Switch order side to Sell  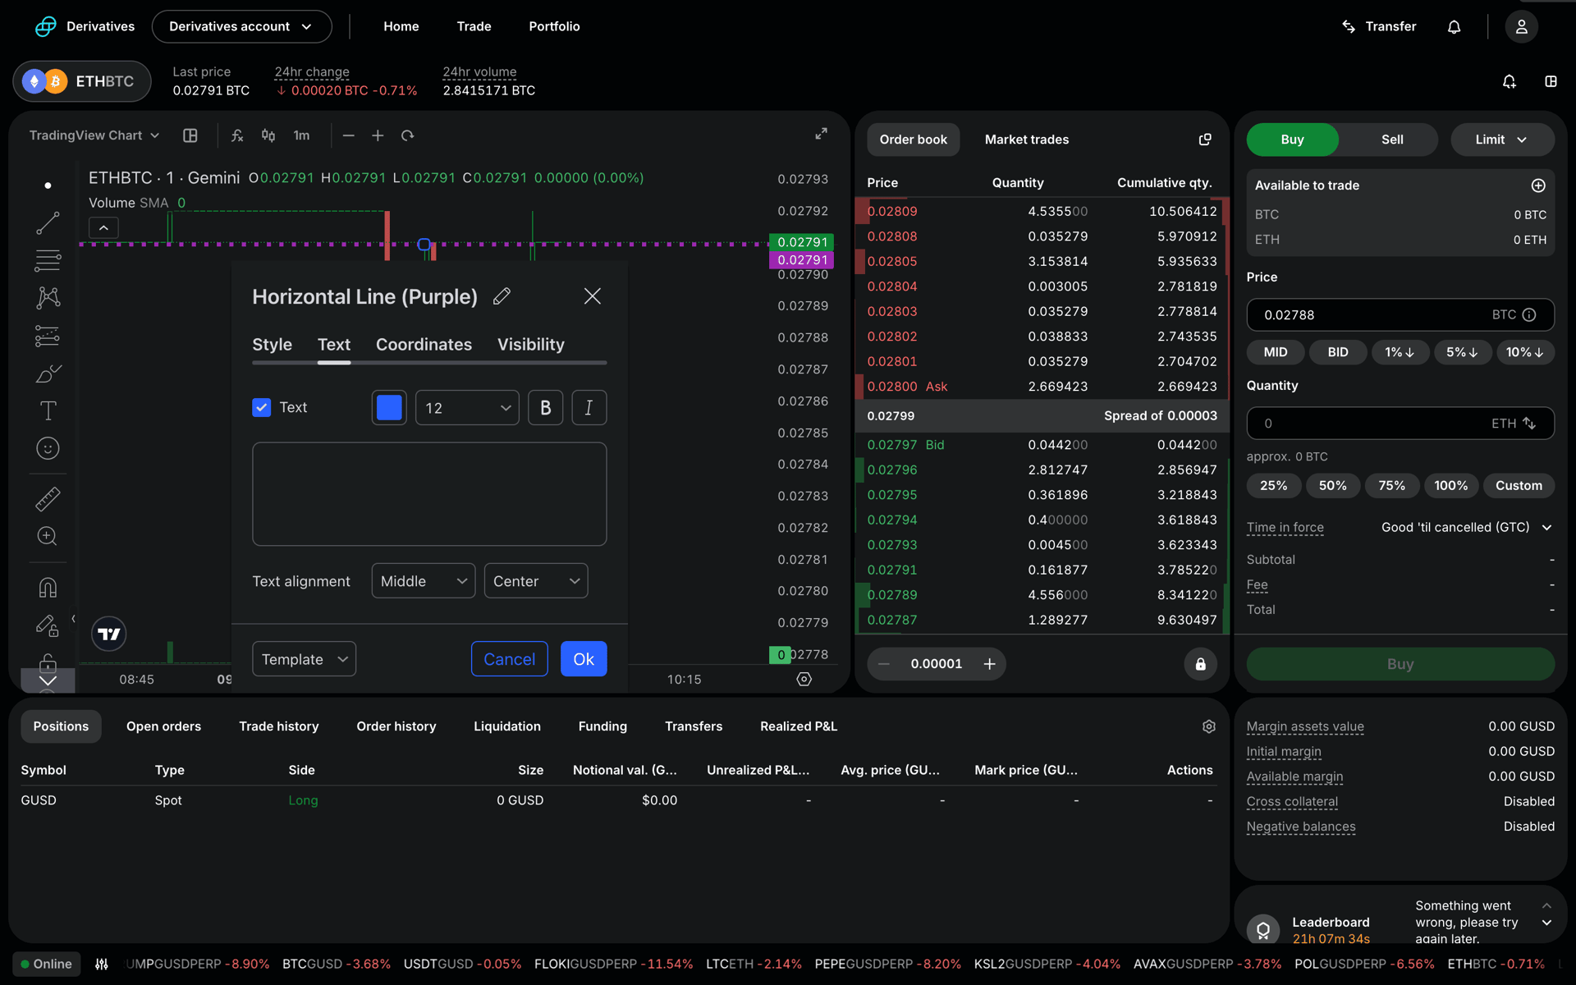pyautogui.click(x=1391, y=140)
